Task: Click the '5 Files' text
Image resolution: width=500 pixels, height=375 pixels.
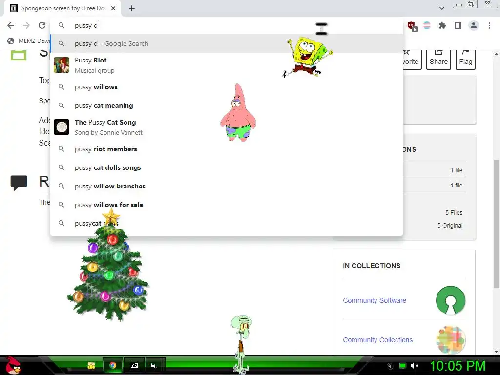Action: pyautogui.click(x=454, y=213)
